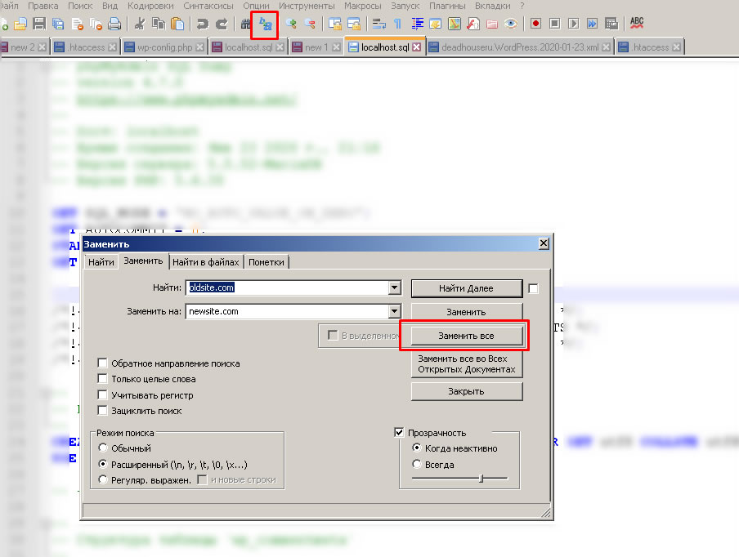Viewport: 739px width, 557px height.
Task: Save the recorded macro toolbar icon
Action: click(611, 24)
